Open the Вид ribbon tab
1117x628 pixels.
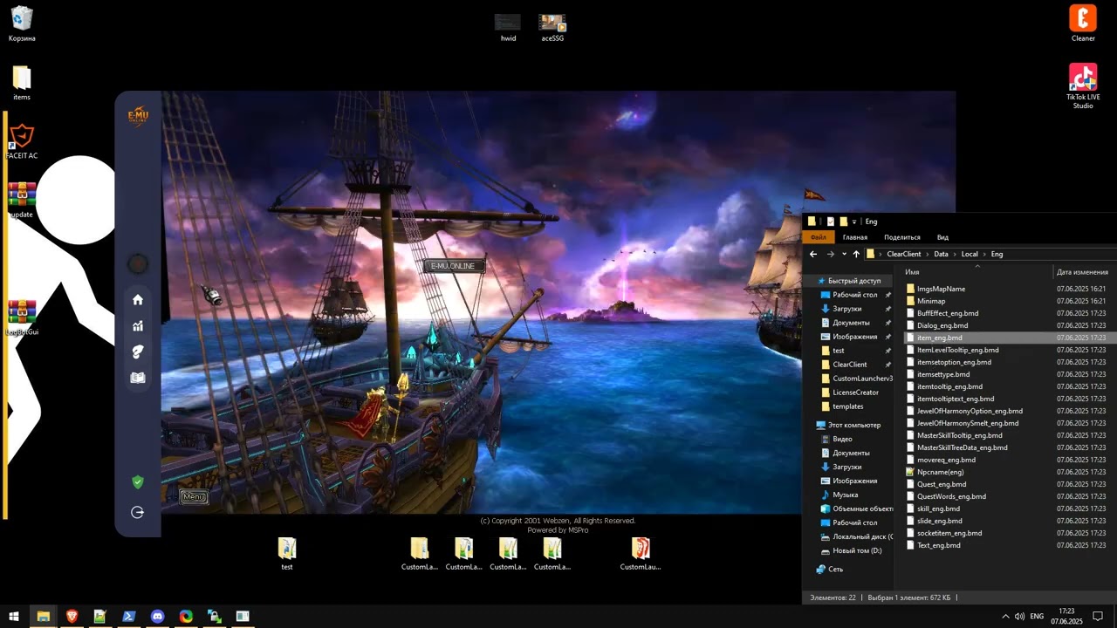click(x=942, y=237)
